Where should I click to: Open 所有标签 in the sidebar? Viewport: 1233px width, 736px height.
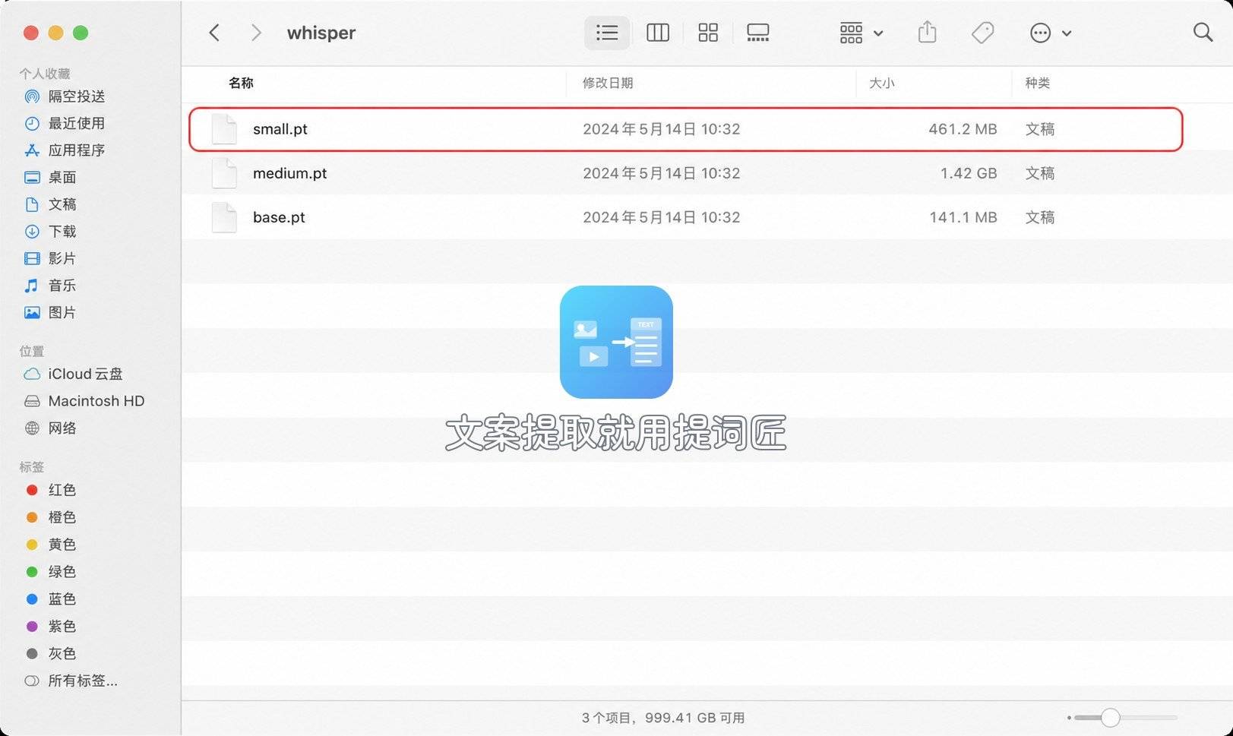[x=82, y=681]
